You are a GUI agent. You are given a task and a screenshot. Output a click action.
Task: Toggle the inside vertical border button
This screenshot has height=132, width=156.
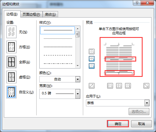click(119, 86)
